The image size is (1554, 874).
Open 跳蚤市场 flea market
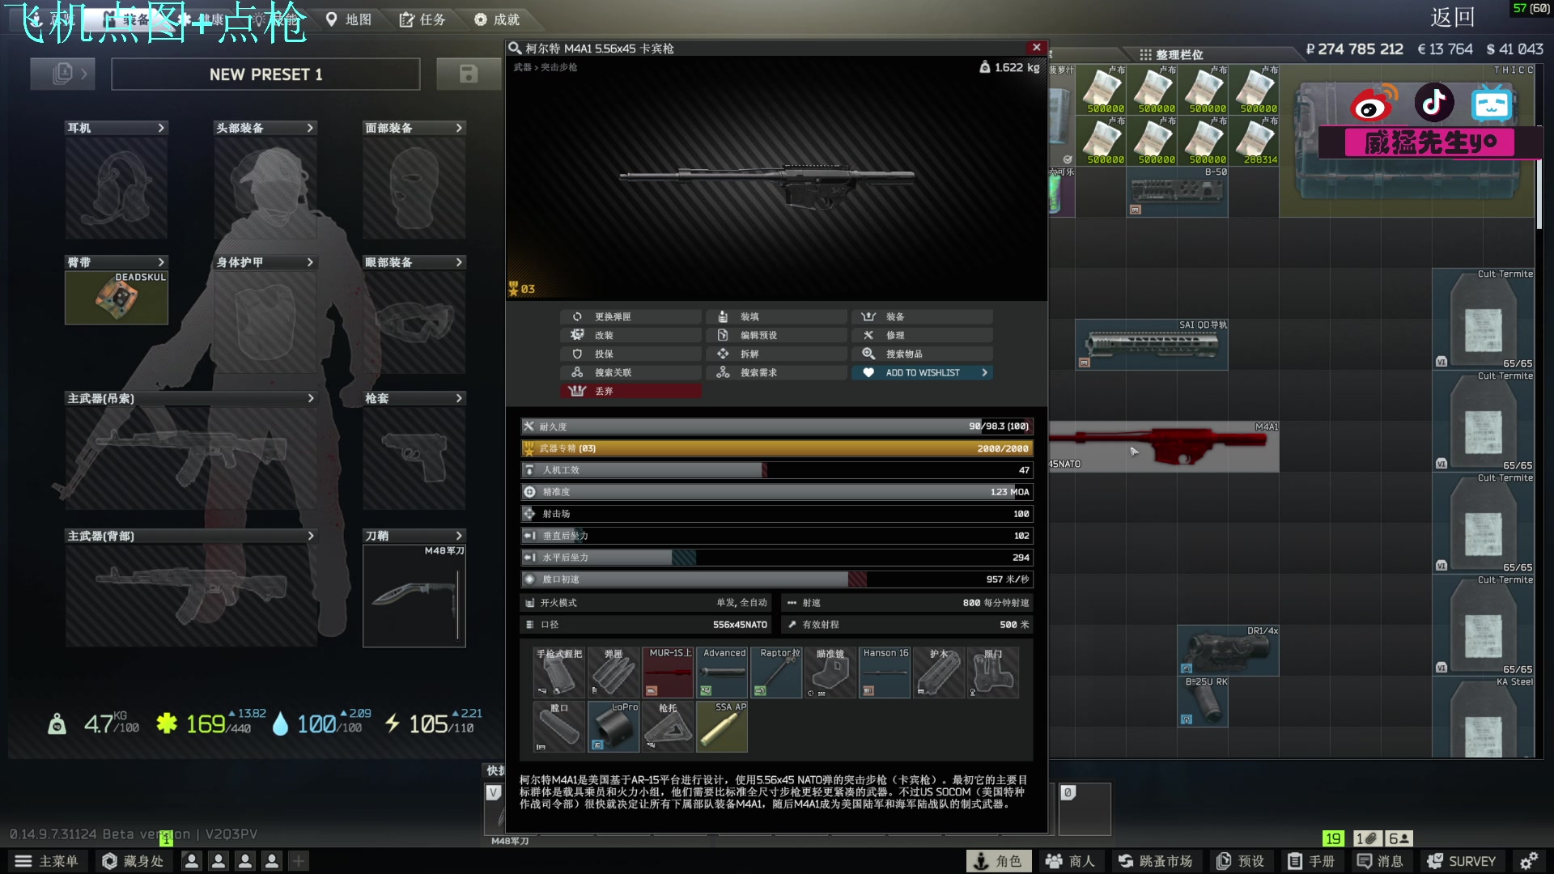[1156, 861]
